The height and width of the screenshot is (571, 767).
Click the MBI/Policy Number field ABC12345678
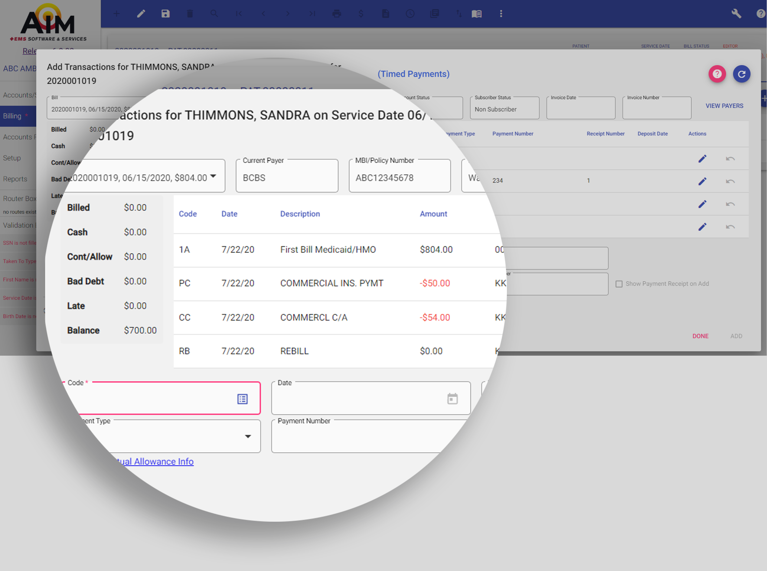[x=400, y=176]
